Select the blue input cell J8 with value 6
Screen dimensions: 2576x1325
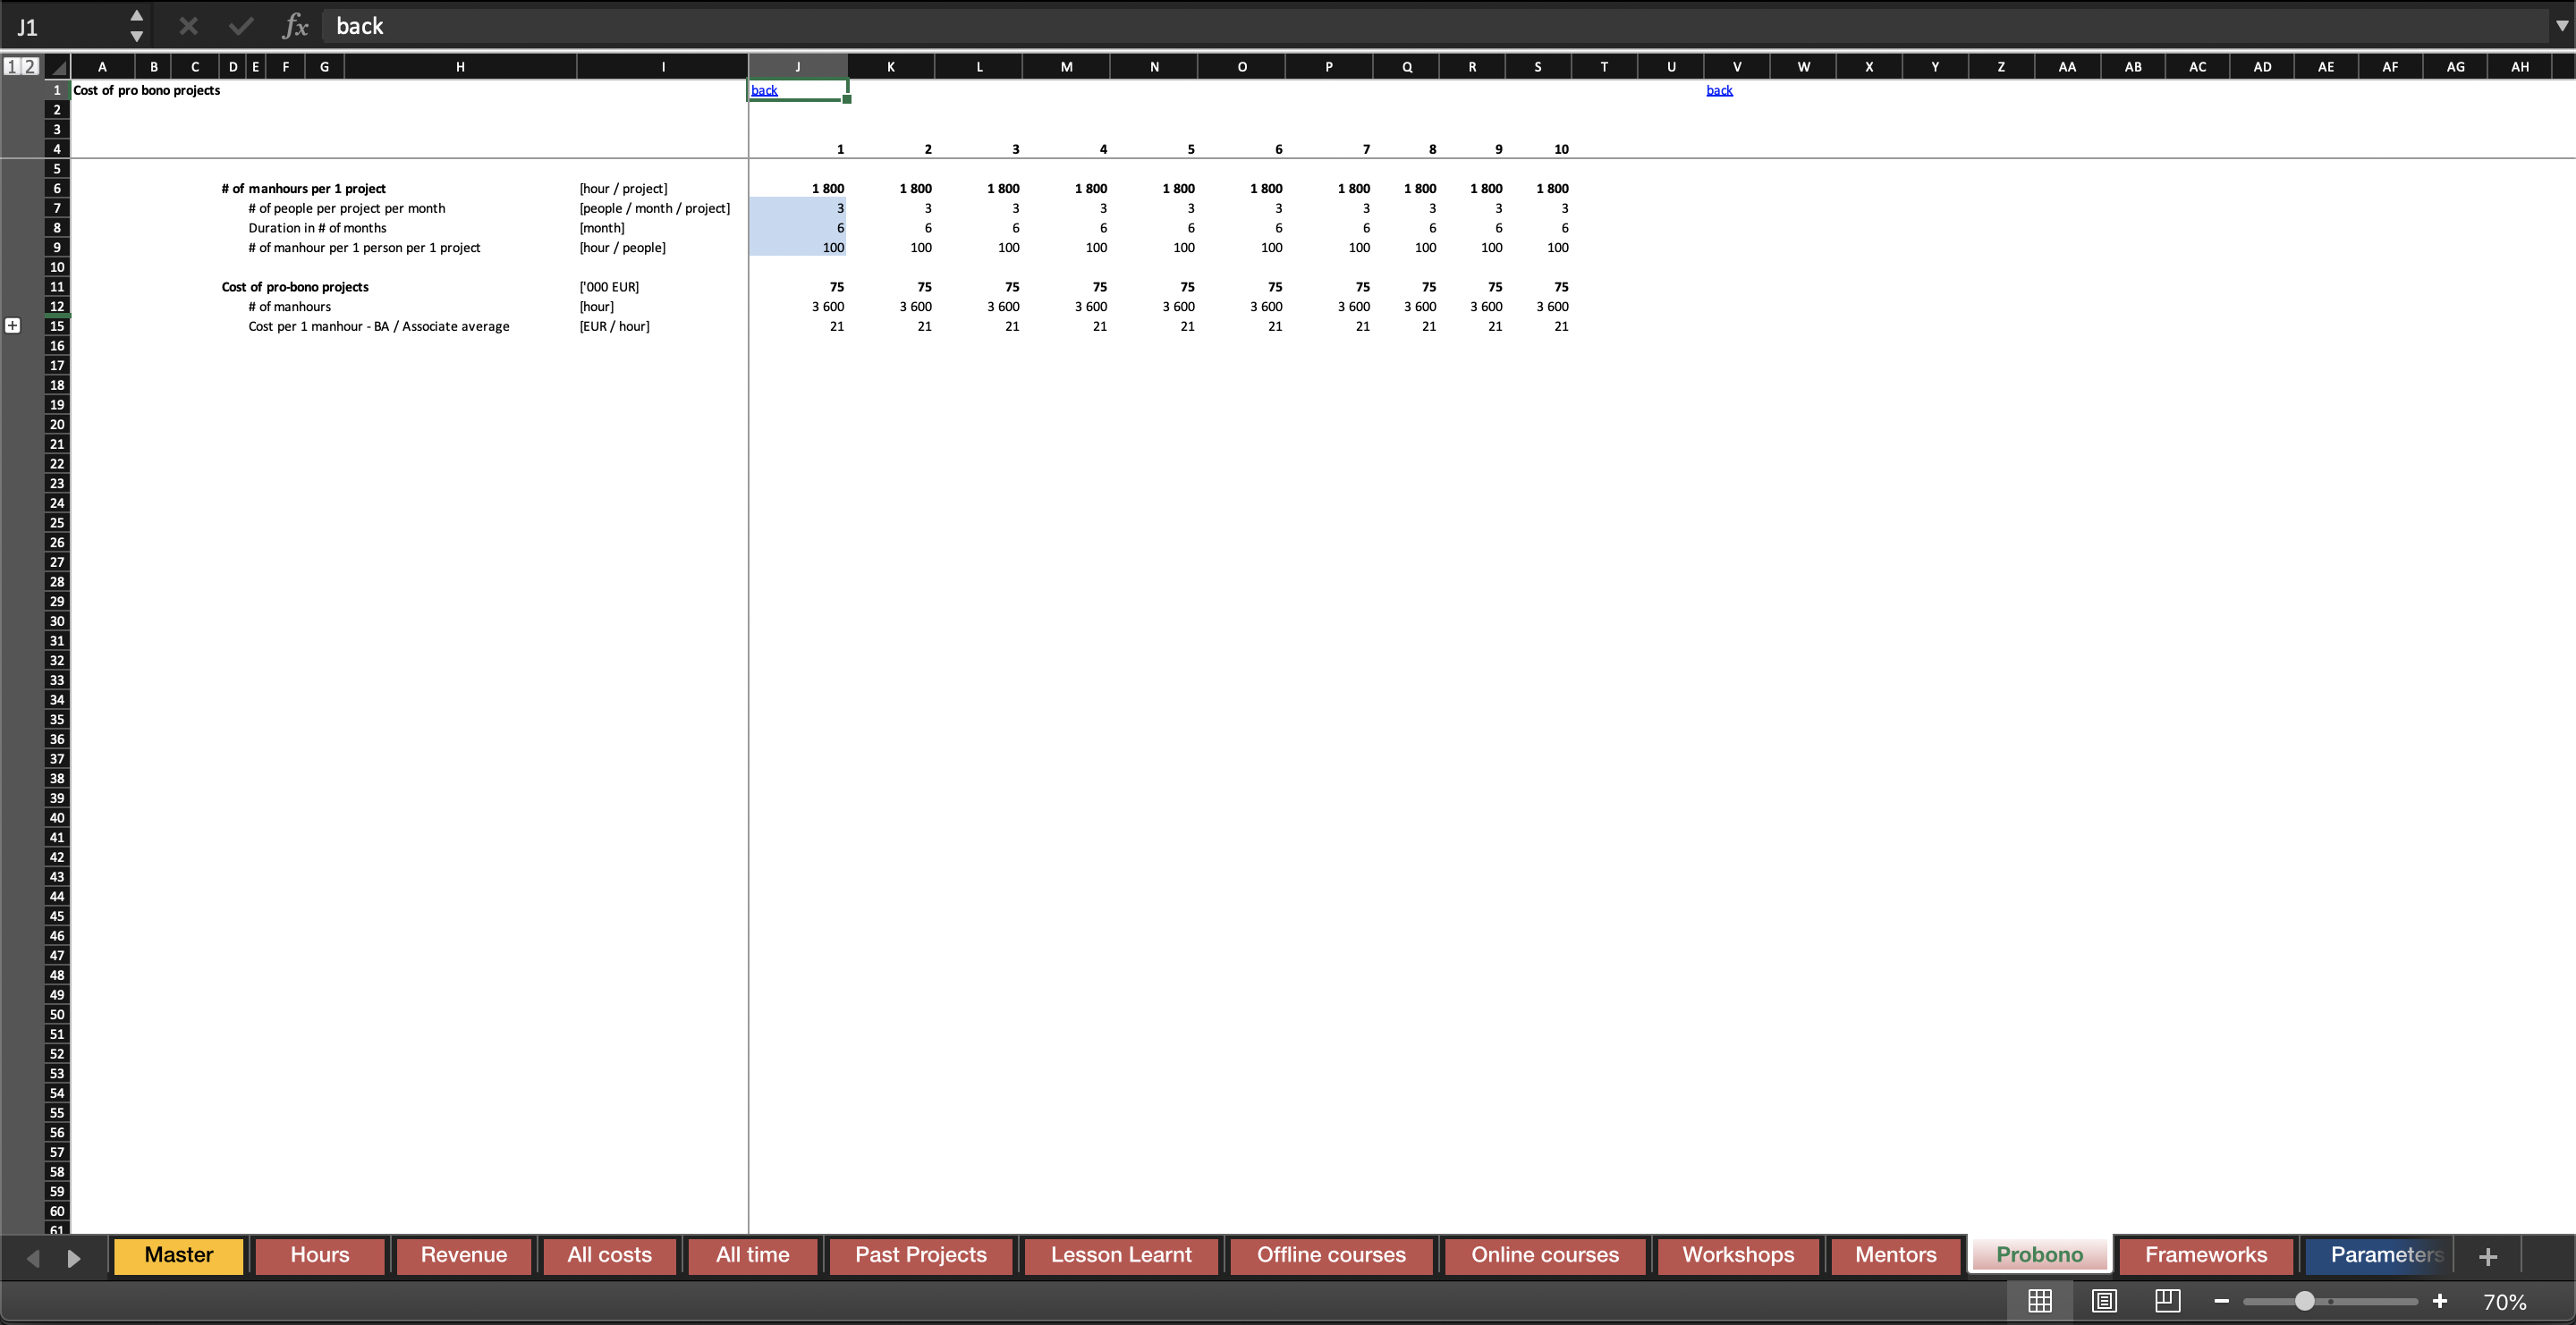(798, 228)
